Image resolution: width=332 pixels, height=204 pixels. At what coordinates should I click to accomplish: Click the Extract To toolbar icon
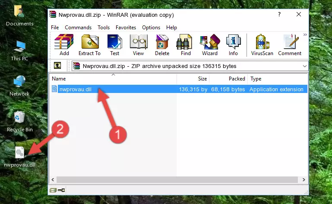89,45
